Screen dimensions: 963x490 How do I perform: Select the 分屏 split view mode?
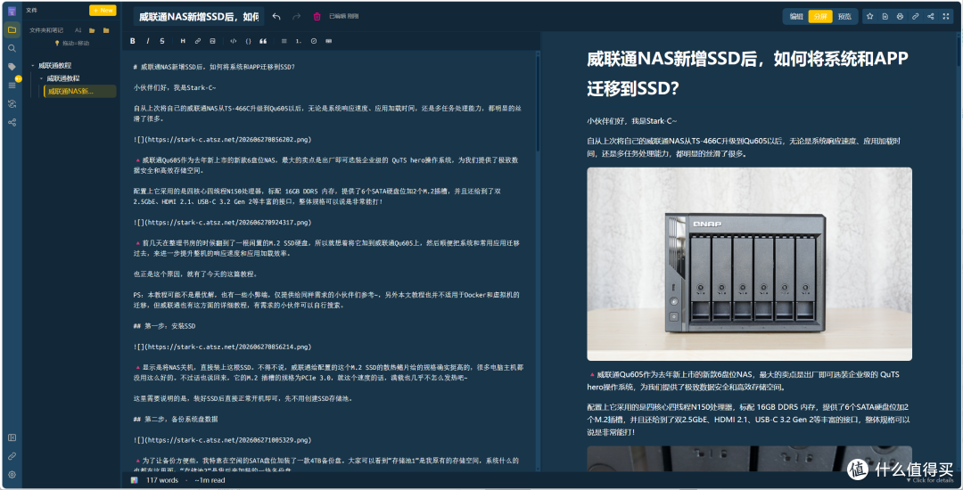point(820,17)
